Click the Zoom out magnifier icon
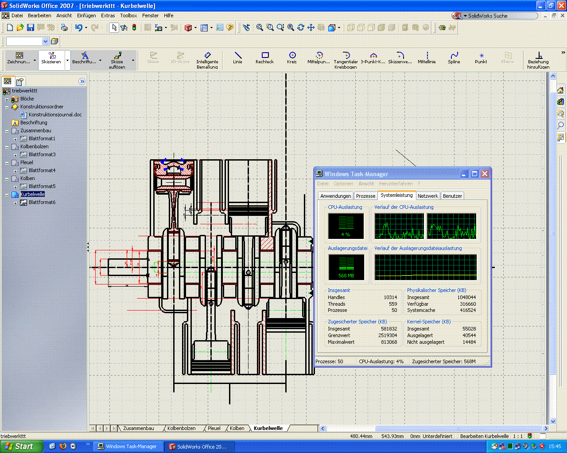567x453 pixels. [291, 27]
